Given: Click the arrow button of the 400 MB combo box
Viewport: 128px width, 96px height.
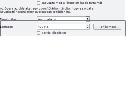Looking at the screenshot, I should pyautogui.click(x=88, y=27).
